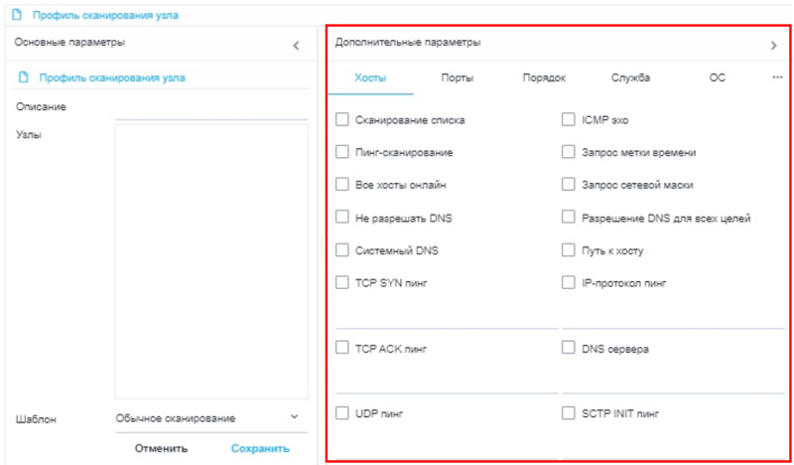
Task: Tick the TCP SYN пинг checkbox
Action: click(x=342, y=283)
